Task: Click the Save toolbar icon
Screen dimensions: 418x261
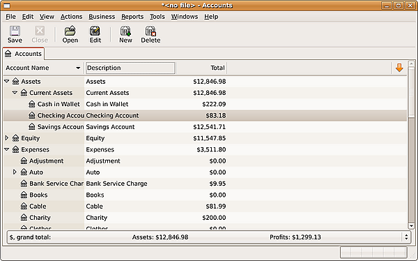Action: point(15,31)
